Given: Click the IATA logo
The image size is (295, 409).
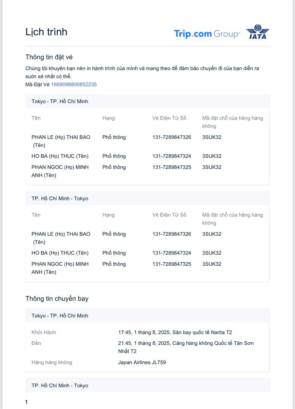Looking at the screenshot, I should click(258, 32).
